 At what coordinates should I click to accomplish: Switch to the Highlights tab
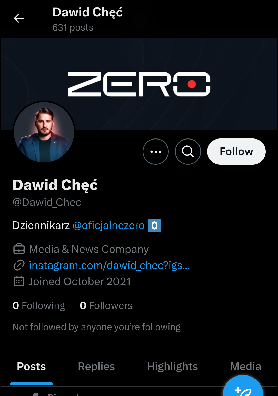click(172, 366)
